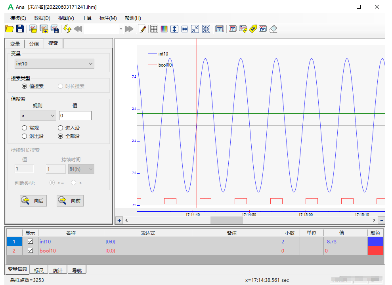Click the 向后 search button
The height and width of the screenshot is (285, 392).
33,201
